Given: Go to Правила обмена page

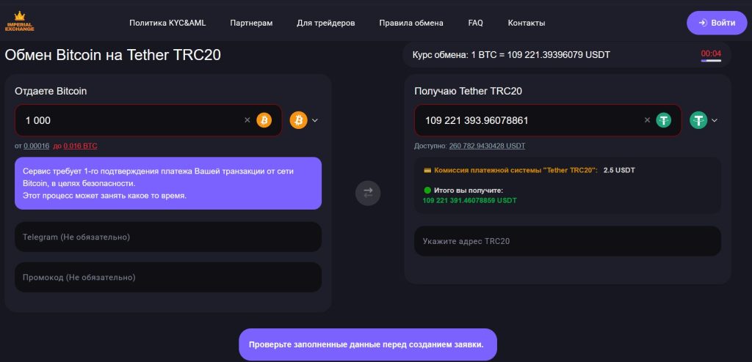Looking at the screenshot, I should (x=411, y=23).
